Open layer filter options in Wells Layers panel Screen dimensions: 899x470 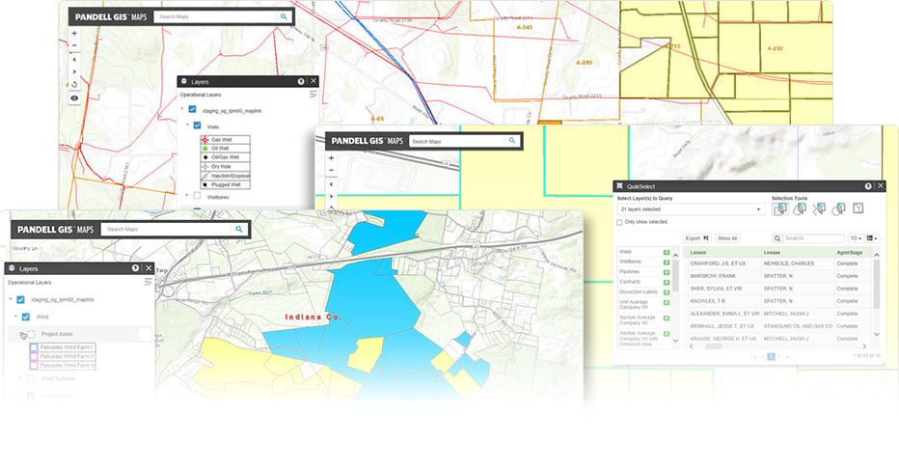pos(313,95)
